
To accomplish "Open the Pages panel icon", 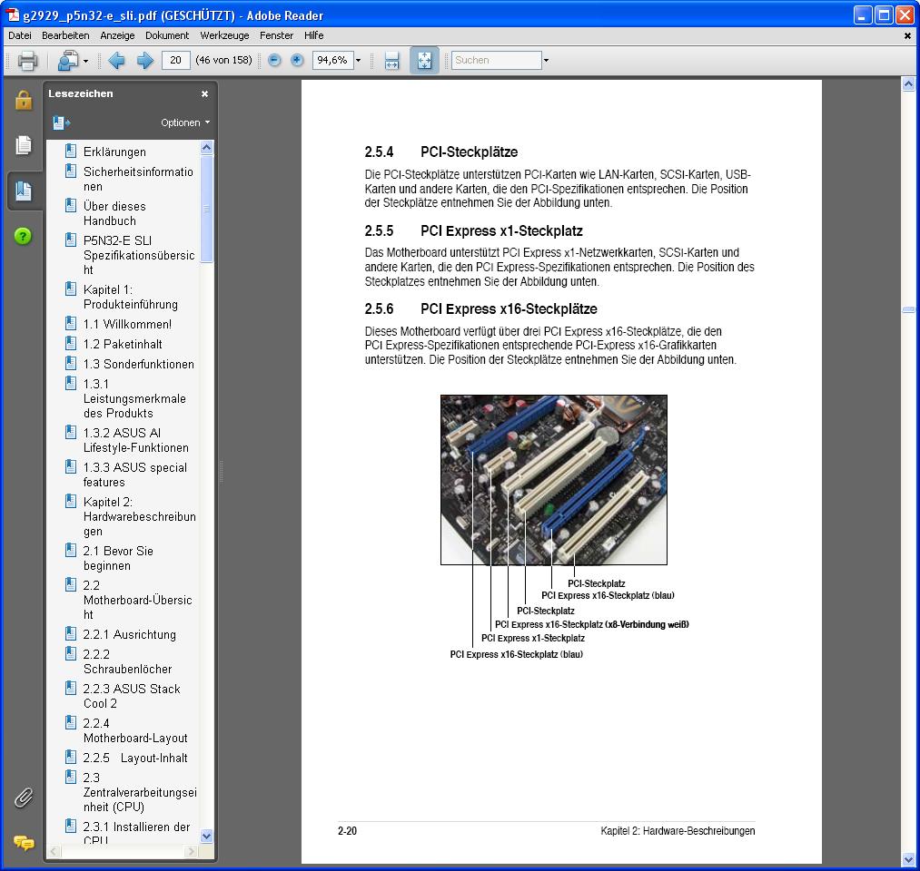I will 24,145.
